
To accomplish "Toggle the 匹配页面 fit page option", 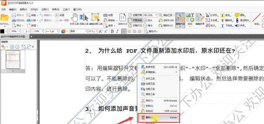I will pyautogui.click(x=135, y=15).
